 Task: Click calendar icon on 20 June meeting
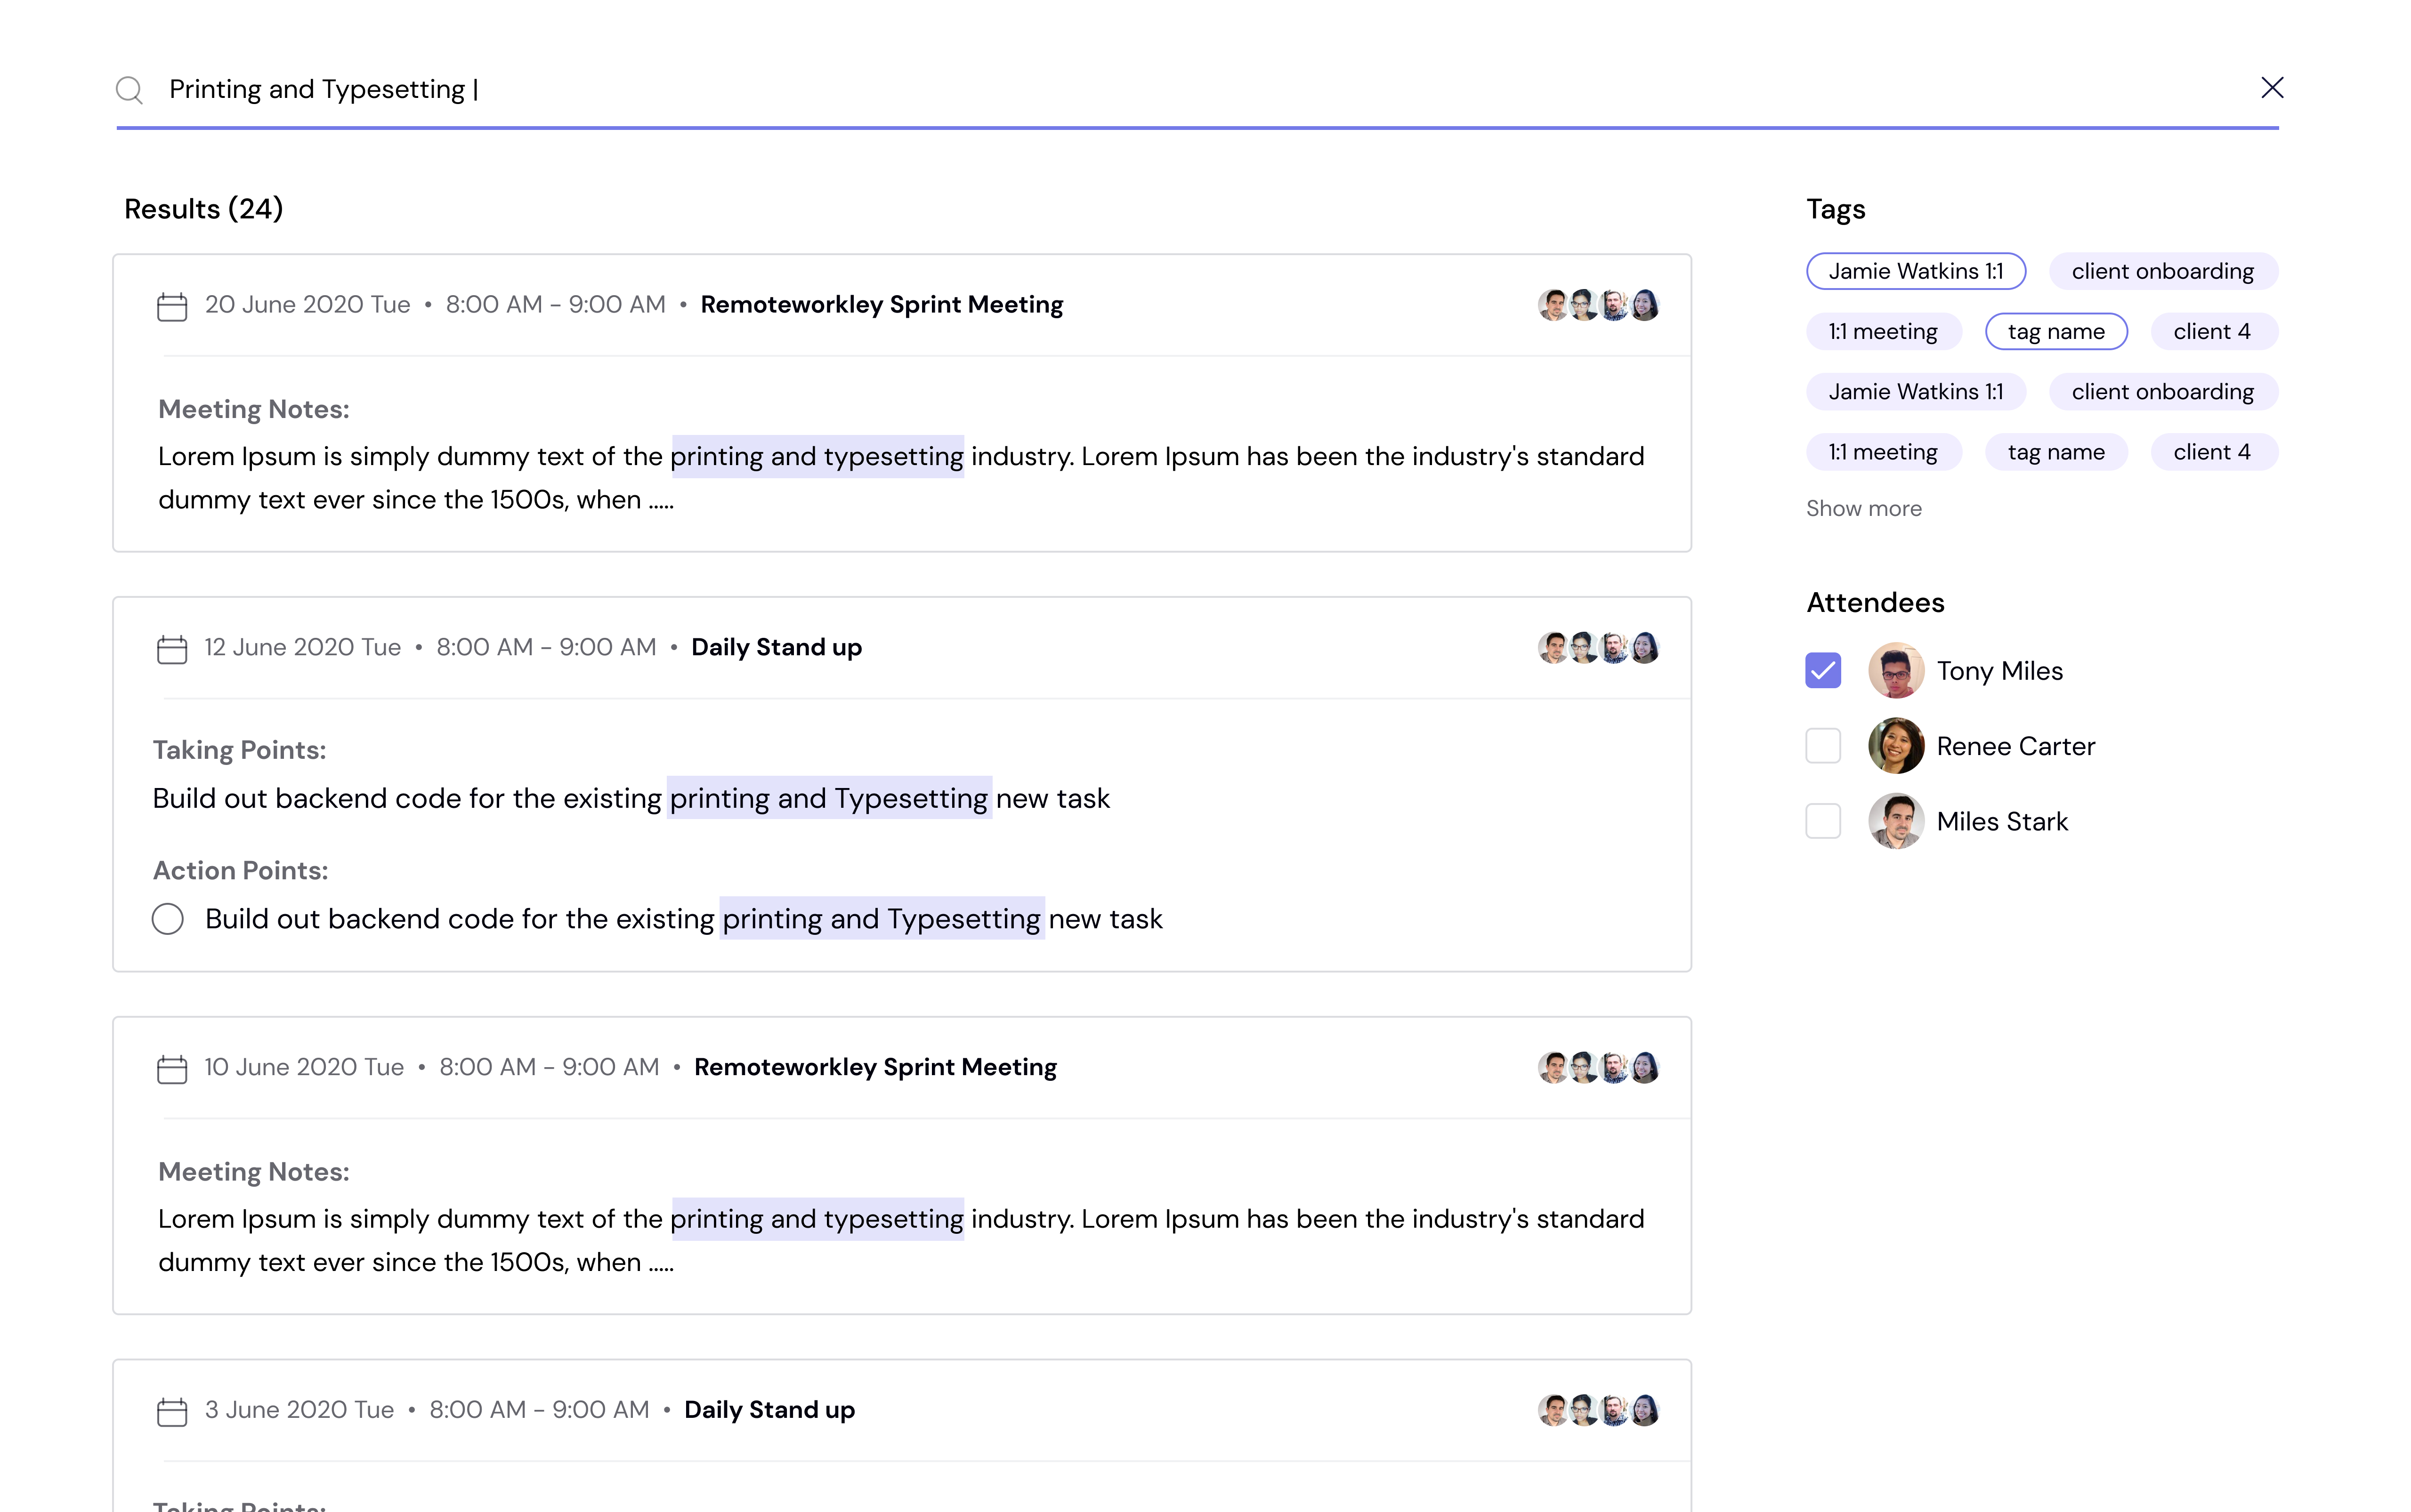(x=172, y=306)
